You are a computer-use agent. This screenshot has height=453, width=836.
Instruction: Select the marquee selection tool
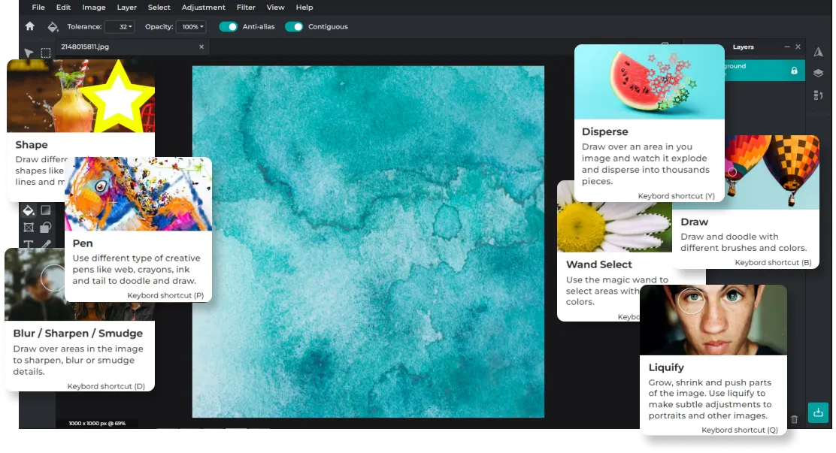pos(46,53)
